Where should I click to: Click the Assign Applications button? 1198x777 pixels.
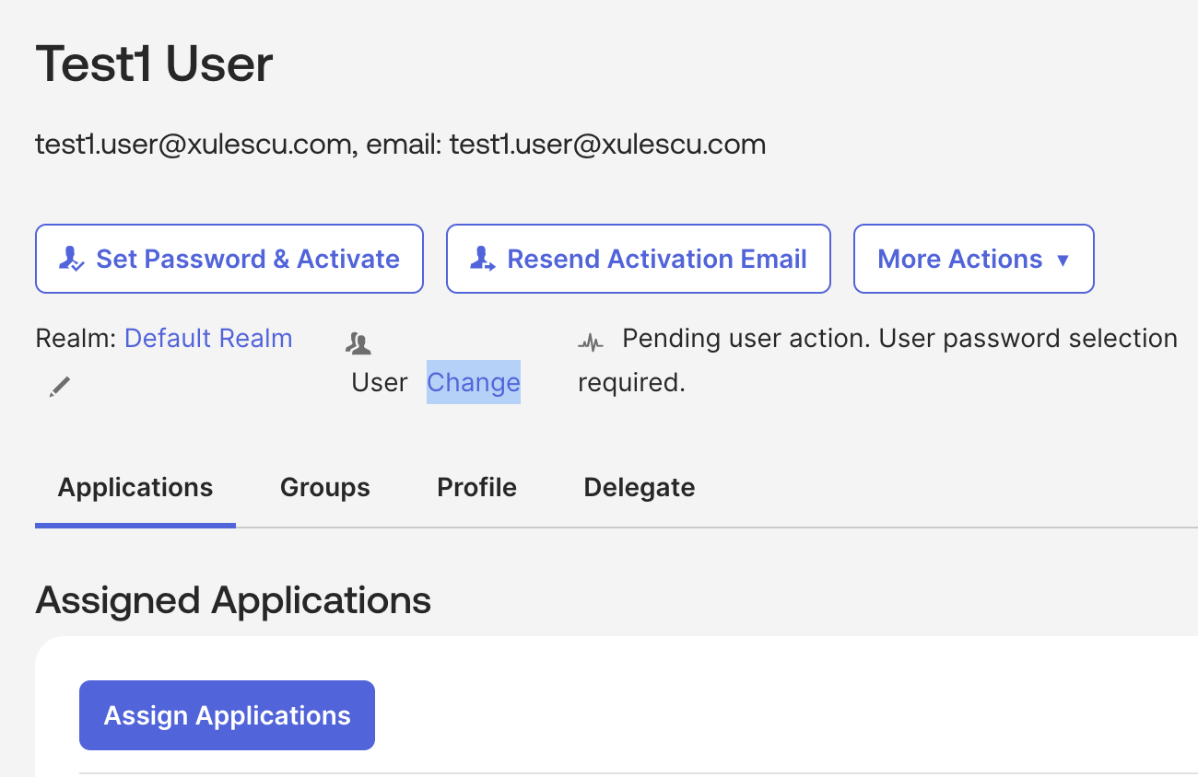coord(227,715)
